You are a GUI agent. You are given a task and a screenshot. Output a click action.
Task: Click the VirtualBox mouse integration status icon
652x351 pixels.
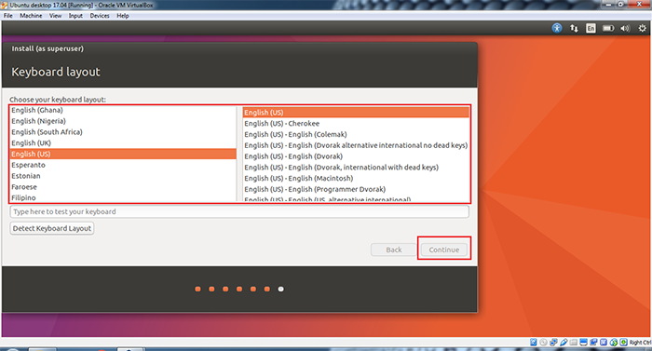point(614,343)
